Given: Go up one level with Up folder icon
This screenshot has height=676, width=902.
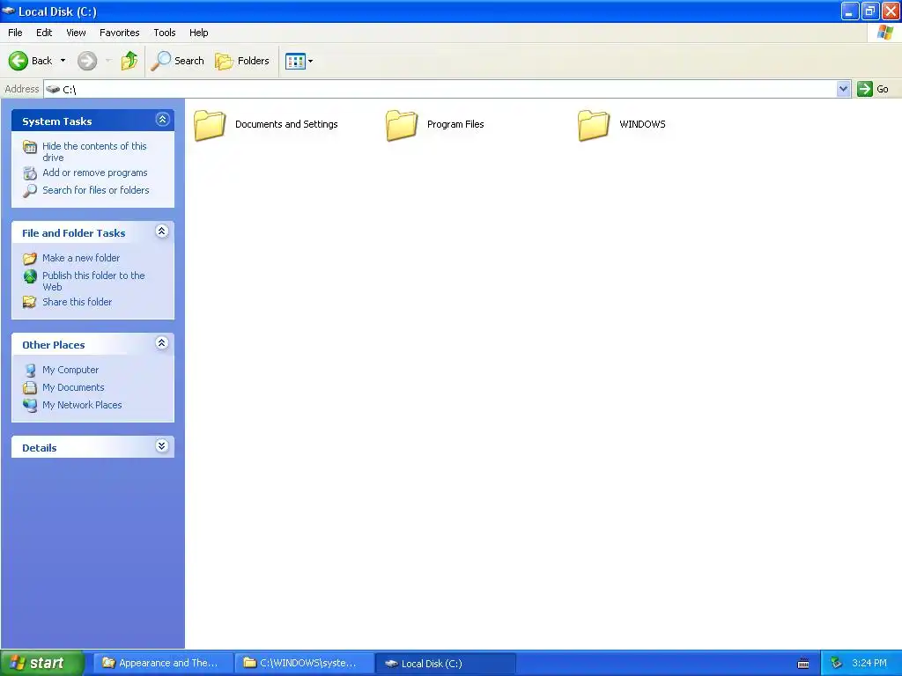Looking at the screenshot, I should 129,61.
